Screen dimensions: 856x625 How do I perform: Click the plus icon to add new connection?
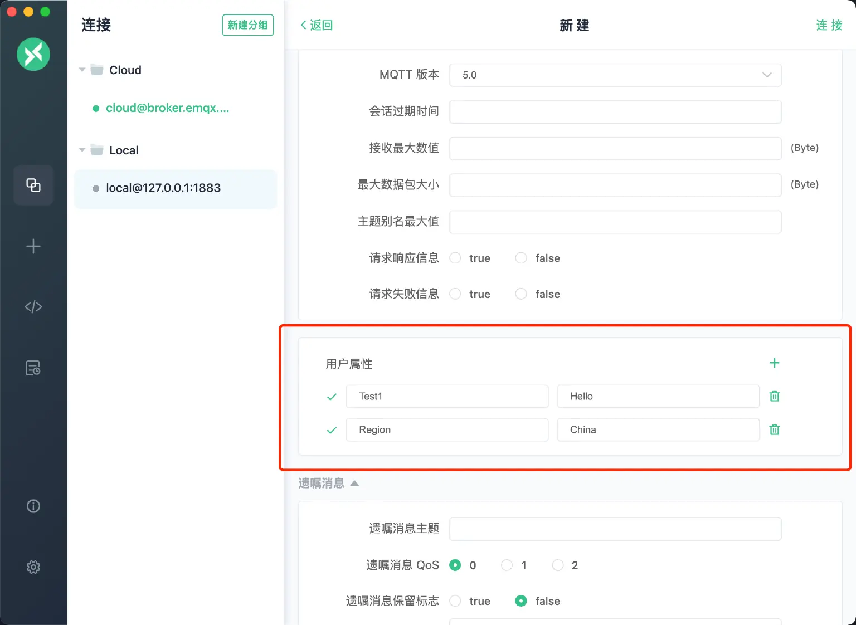(33, 246)
